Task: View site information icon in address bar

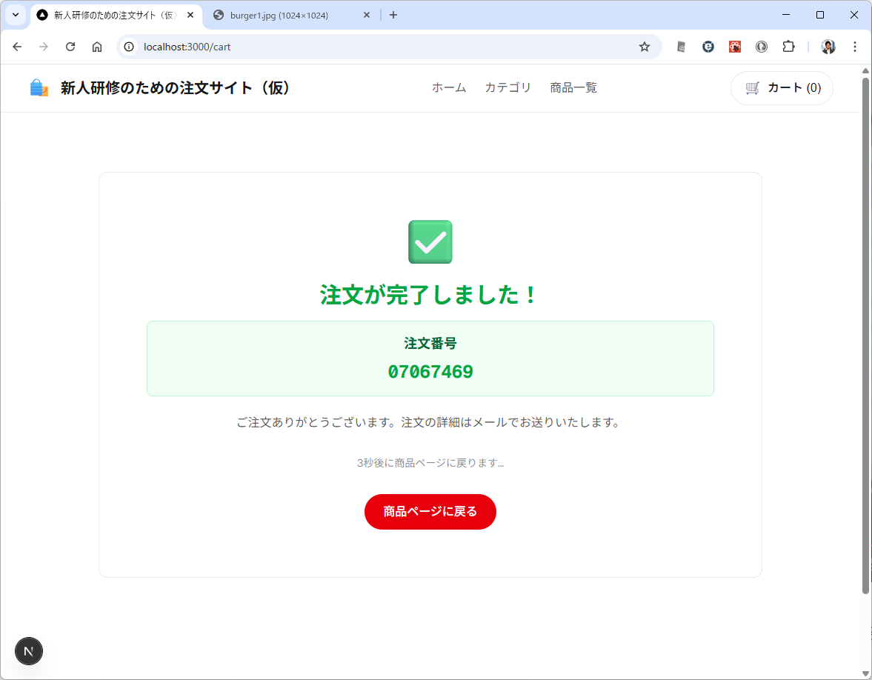Action: click(x=129, y=47)
